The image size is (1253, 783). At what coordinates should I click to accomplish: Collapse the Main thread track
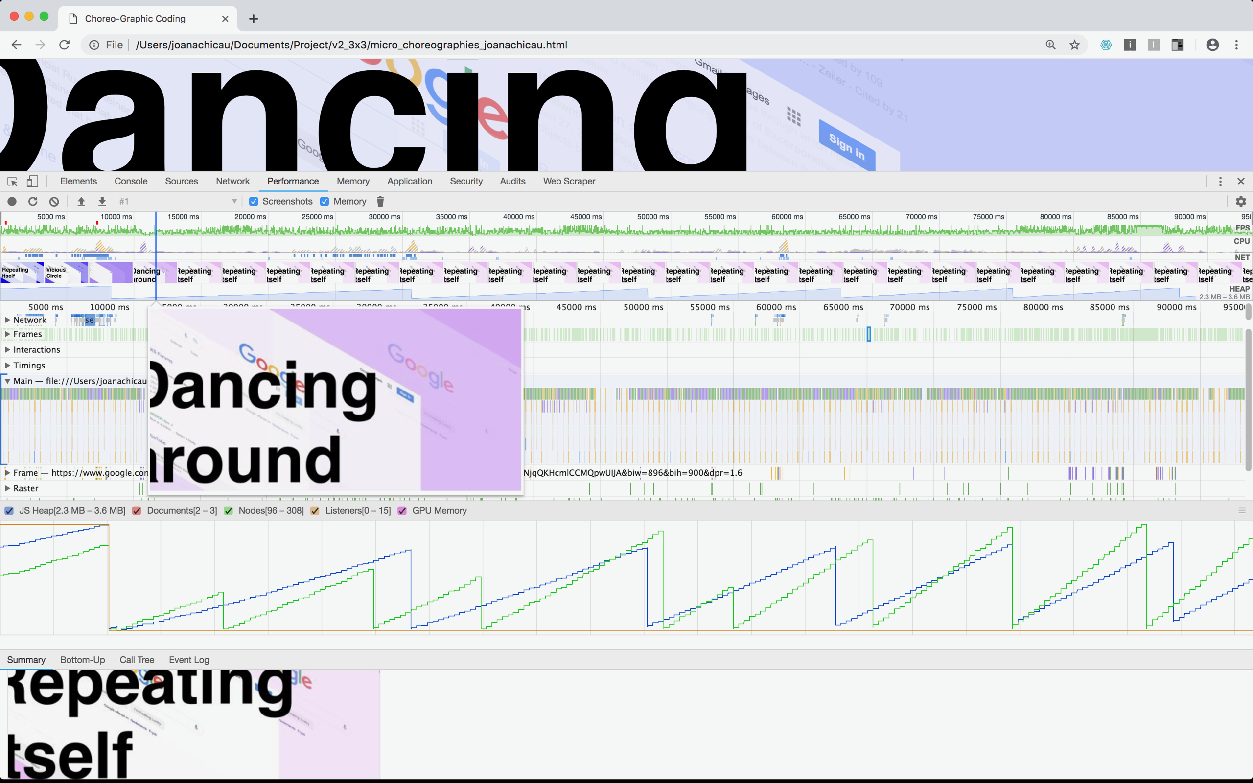pyautogui.click(x=8, y=381)
